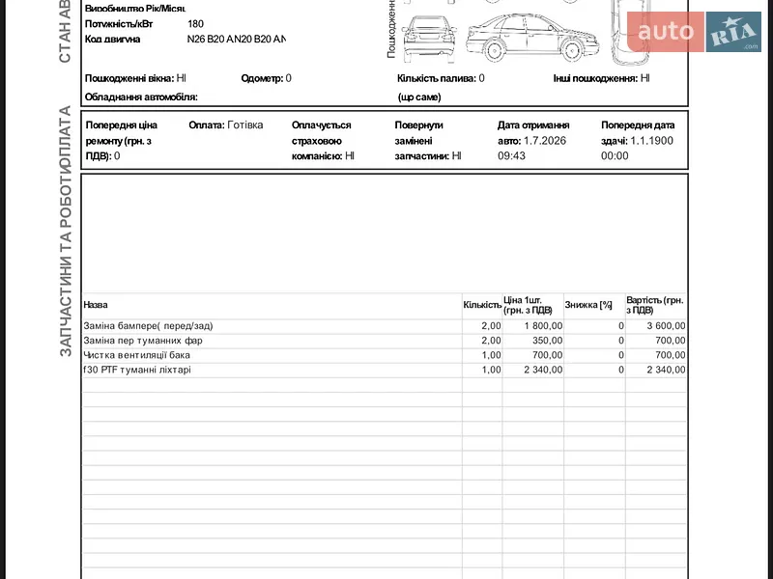The height and width of the screenshot is (579, 773).
Task: Click the auto RIA logo watermark
Action: point(694,32)
